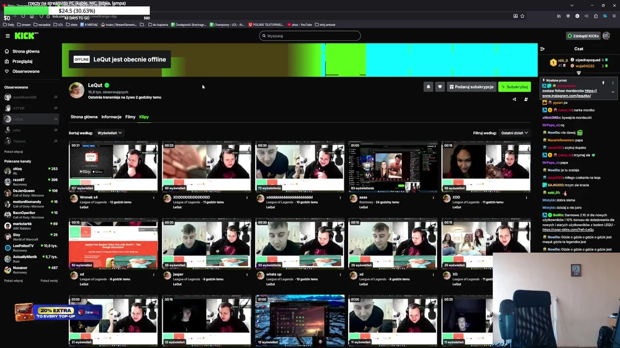The height and width of the screenshot is (348, 620).
Task: Open recommended channel xNzq
Action: (x=30, y=171)
